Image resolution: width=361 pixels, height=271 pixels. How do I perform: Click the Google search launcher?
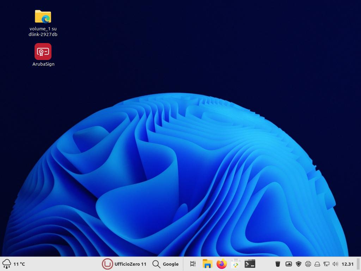coord(166,264)
